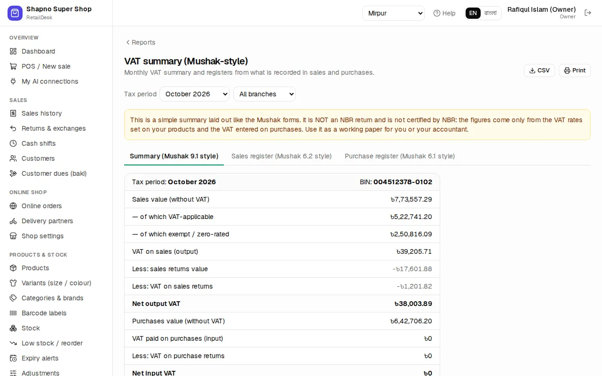
Task: Go back to Reports
Action: (140, 42)
